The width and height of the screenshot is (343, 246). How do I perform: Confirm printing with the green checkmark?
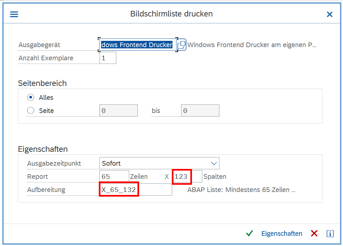[249, 233]
